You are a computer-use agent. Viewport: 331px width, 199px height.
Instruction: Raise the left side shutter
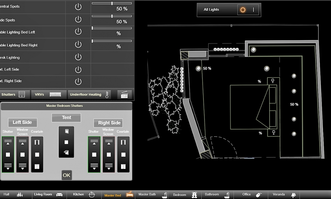tap(8, 142)
